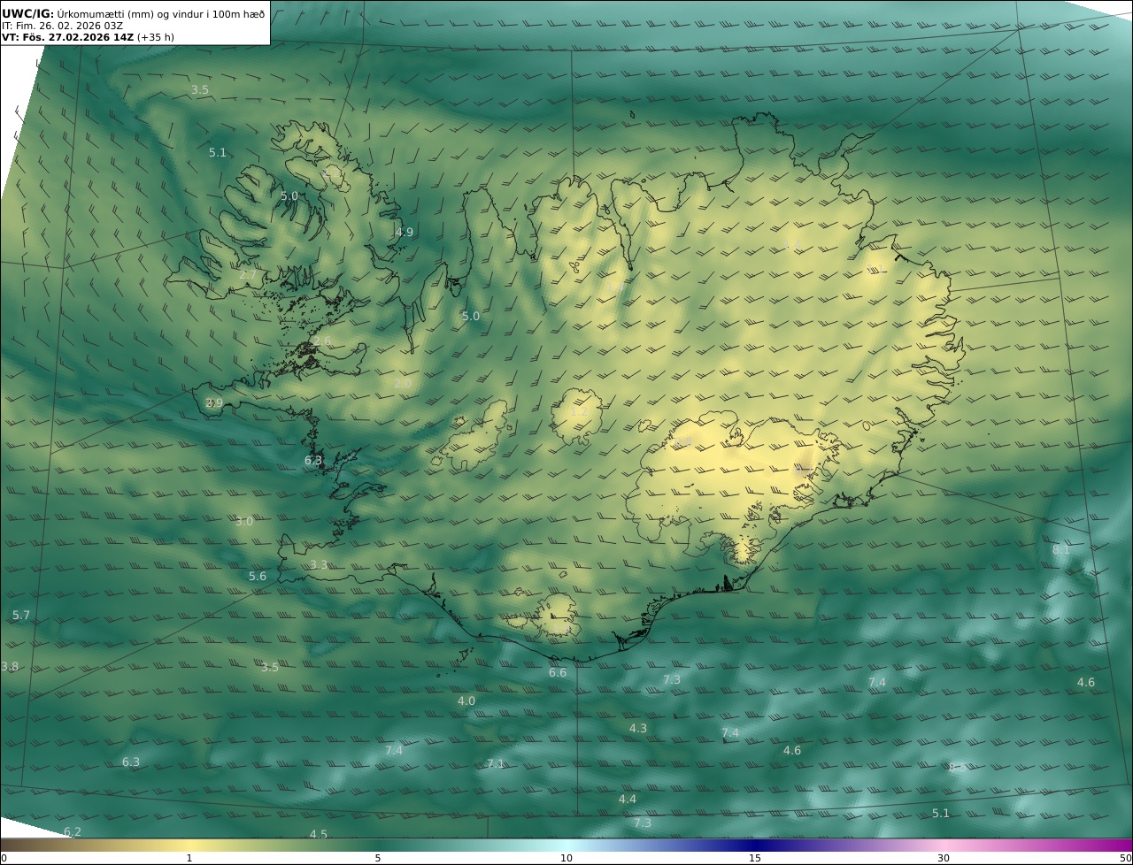The width and height of the screenshot is (1133, 865).
Task: Click the 10 tick label on the color scale
Action: click(x=566, y=858)
